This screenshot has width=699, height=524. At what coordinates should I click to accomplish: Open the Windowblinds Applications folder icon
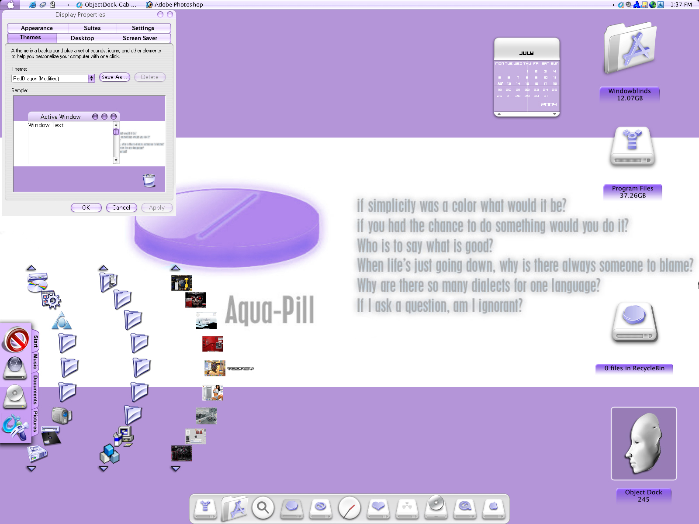(630, 49)
